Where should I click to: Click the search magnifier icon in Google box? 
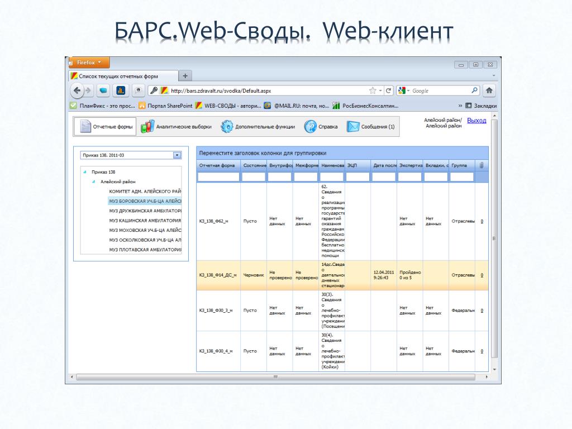coord(474,90)
